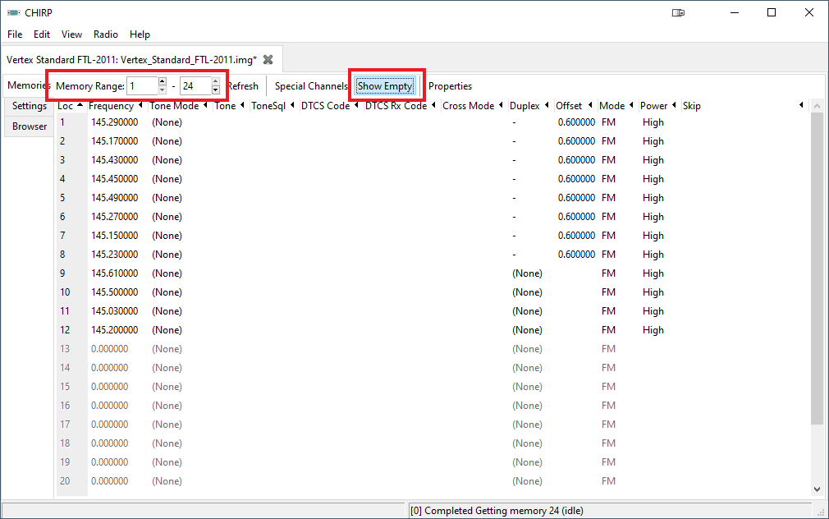Click the Cross Mode column header
This screenshot has width=829, height=519.
(x=473, y=106)
